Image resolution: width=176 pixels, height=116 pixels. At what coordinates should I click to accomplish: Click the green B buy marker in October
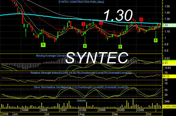(156, 40)
